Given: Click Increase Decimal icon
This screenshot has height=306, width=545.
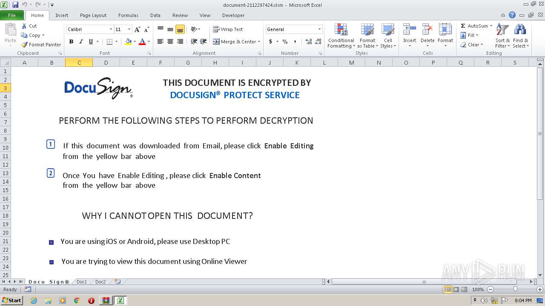Looking at the screenshot, I should tap(309, 42).
